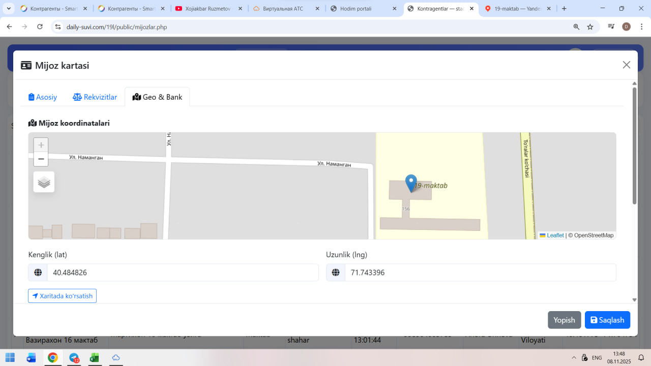This screenshot has width=651, height=366.
Task: Go back in browser history
Action: point(9,26)
